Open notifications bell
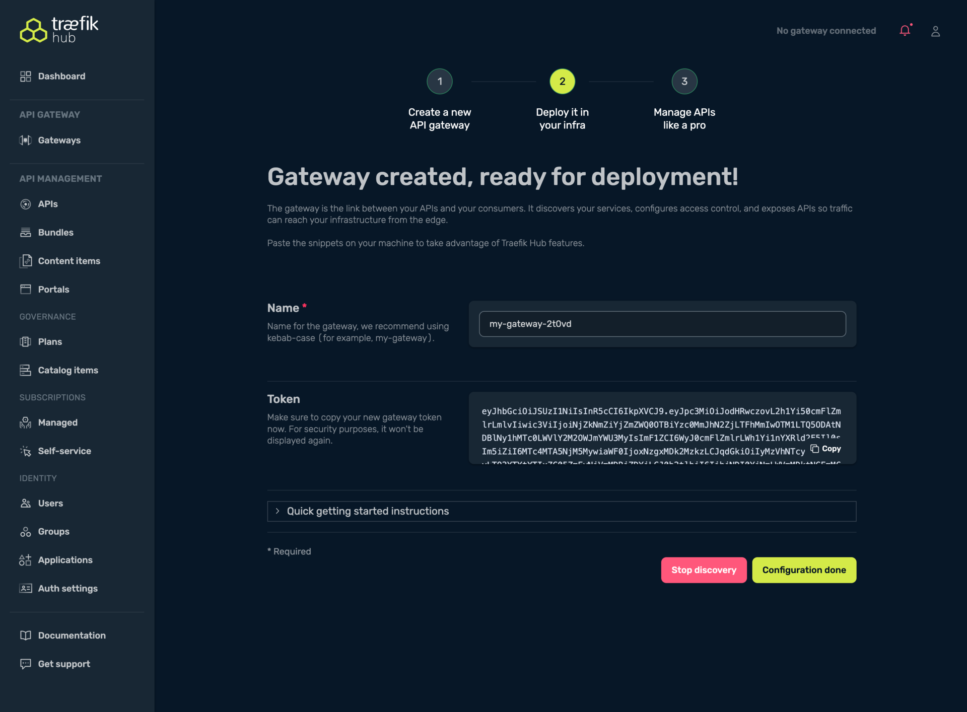 pyautogui.click(x=906, y=31)
